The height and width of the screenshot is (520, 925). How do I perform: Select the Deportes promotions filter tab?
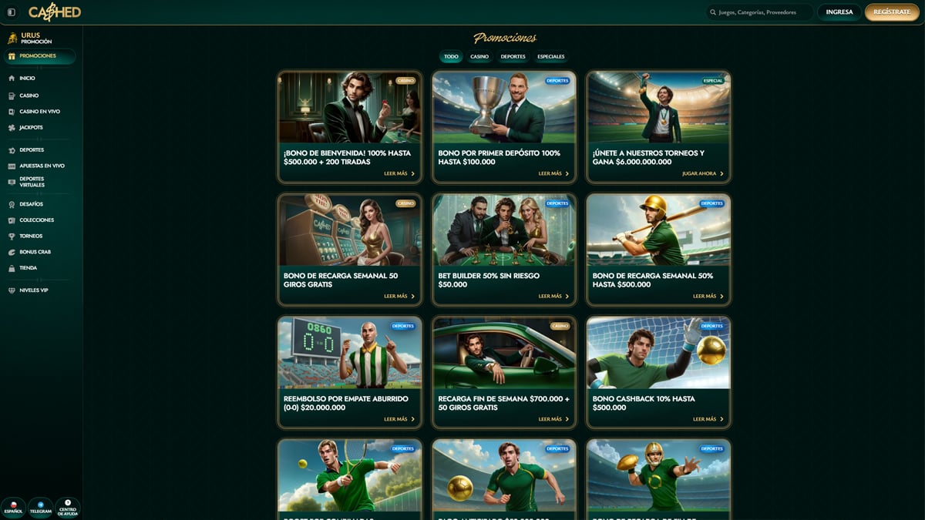click(x=513, y=56)
